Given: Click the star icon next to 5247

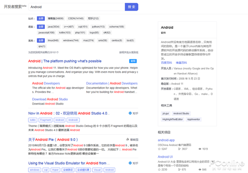Looking at the screenshot, I should click(159, 149).
